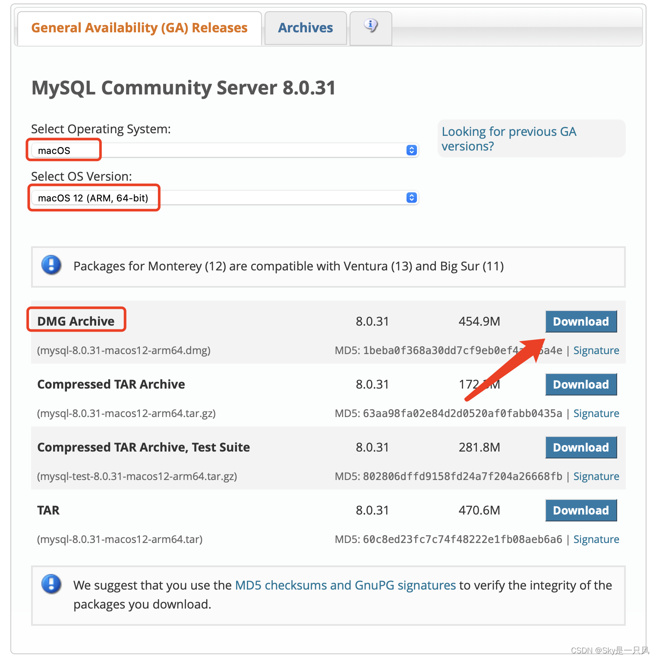Viewport: 656px width, 659px height.
Task: Download the Compressed TAR Archive package
Action: 581,384
